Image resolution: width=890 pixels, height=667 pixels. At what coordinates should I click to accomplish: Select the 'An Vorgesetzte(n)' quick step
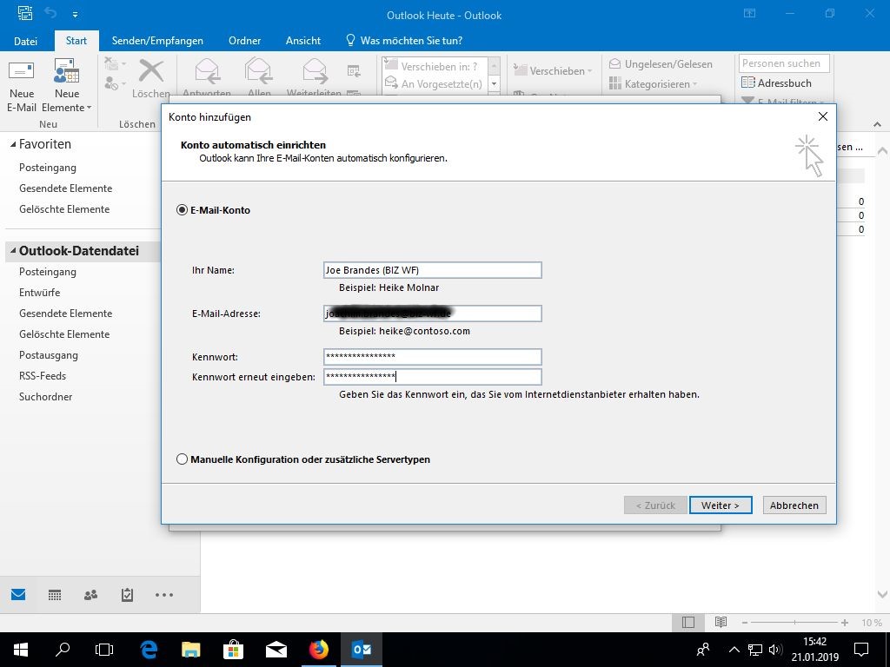coord(435,84)
